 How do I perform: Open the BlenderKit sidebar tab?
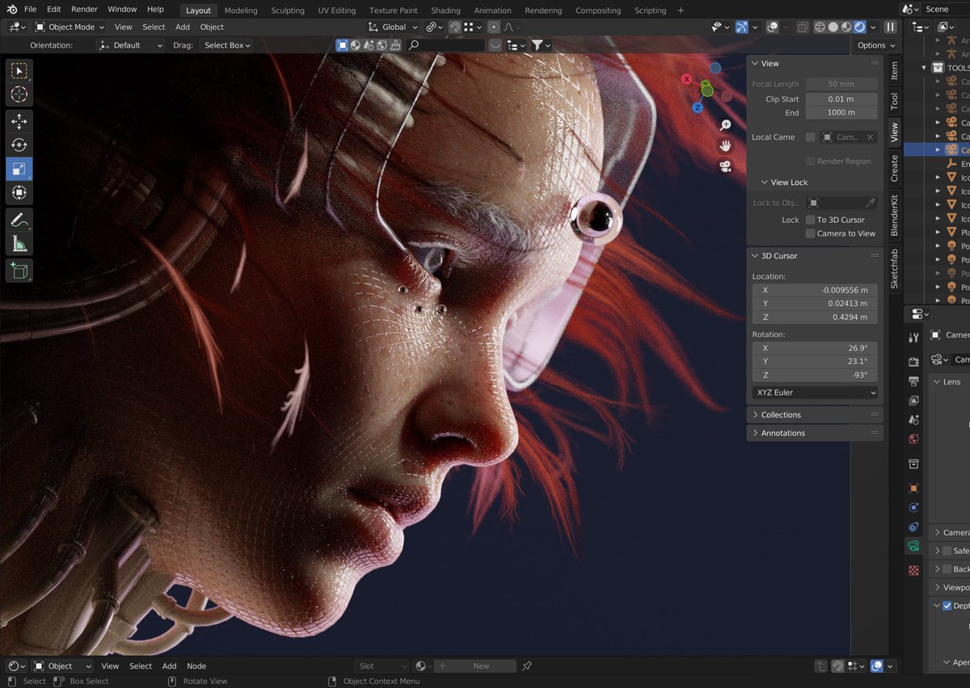click(894, 216)
